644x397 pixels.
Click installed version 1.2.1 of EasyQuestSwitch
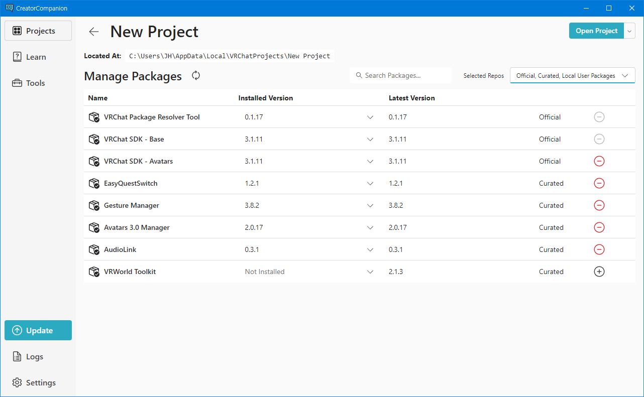point(252,183)
